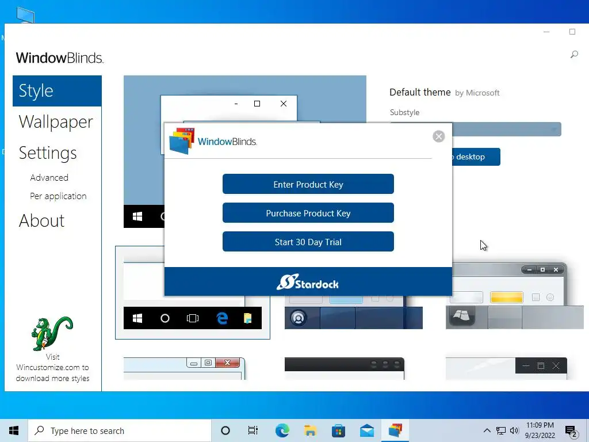Visit Wincustomize.com to download more styles

pyautogui.click(x=52, y=368)
